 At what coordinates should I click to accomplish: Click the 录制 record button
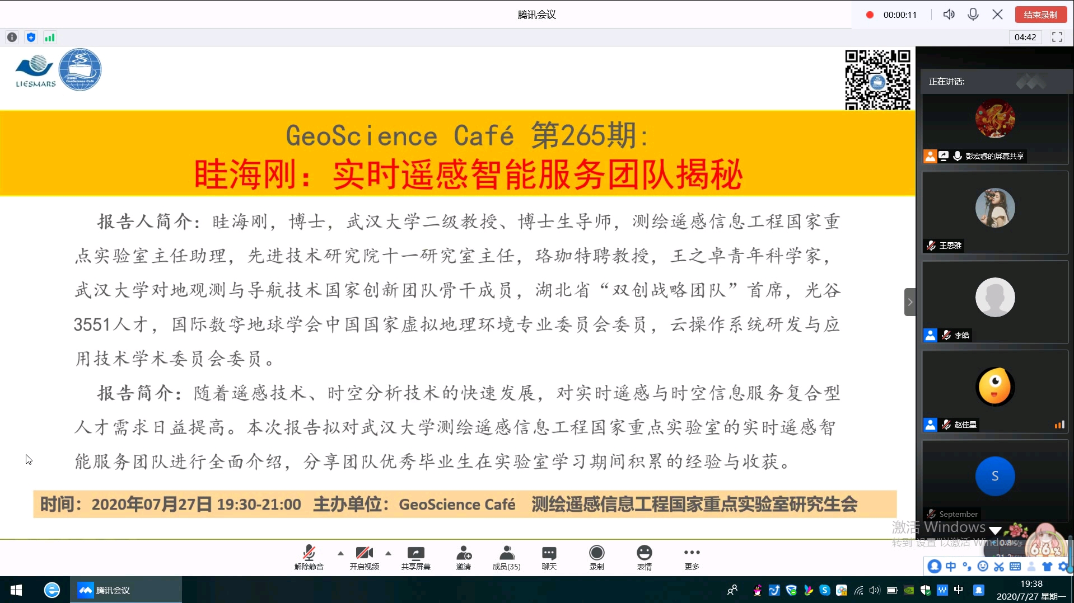pos(597,557)
